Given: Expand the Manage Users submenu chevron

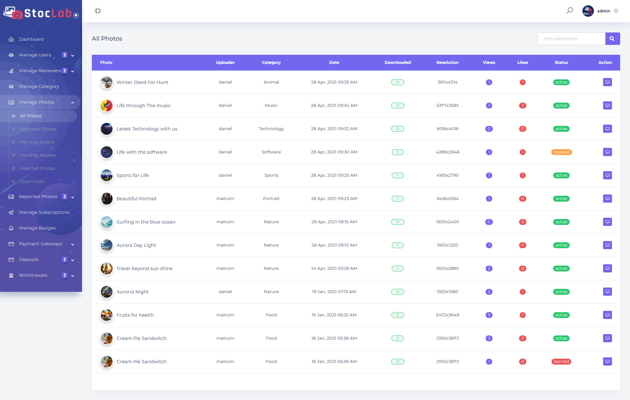Looking at the screenshot, I should click(73, 55).
